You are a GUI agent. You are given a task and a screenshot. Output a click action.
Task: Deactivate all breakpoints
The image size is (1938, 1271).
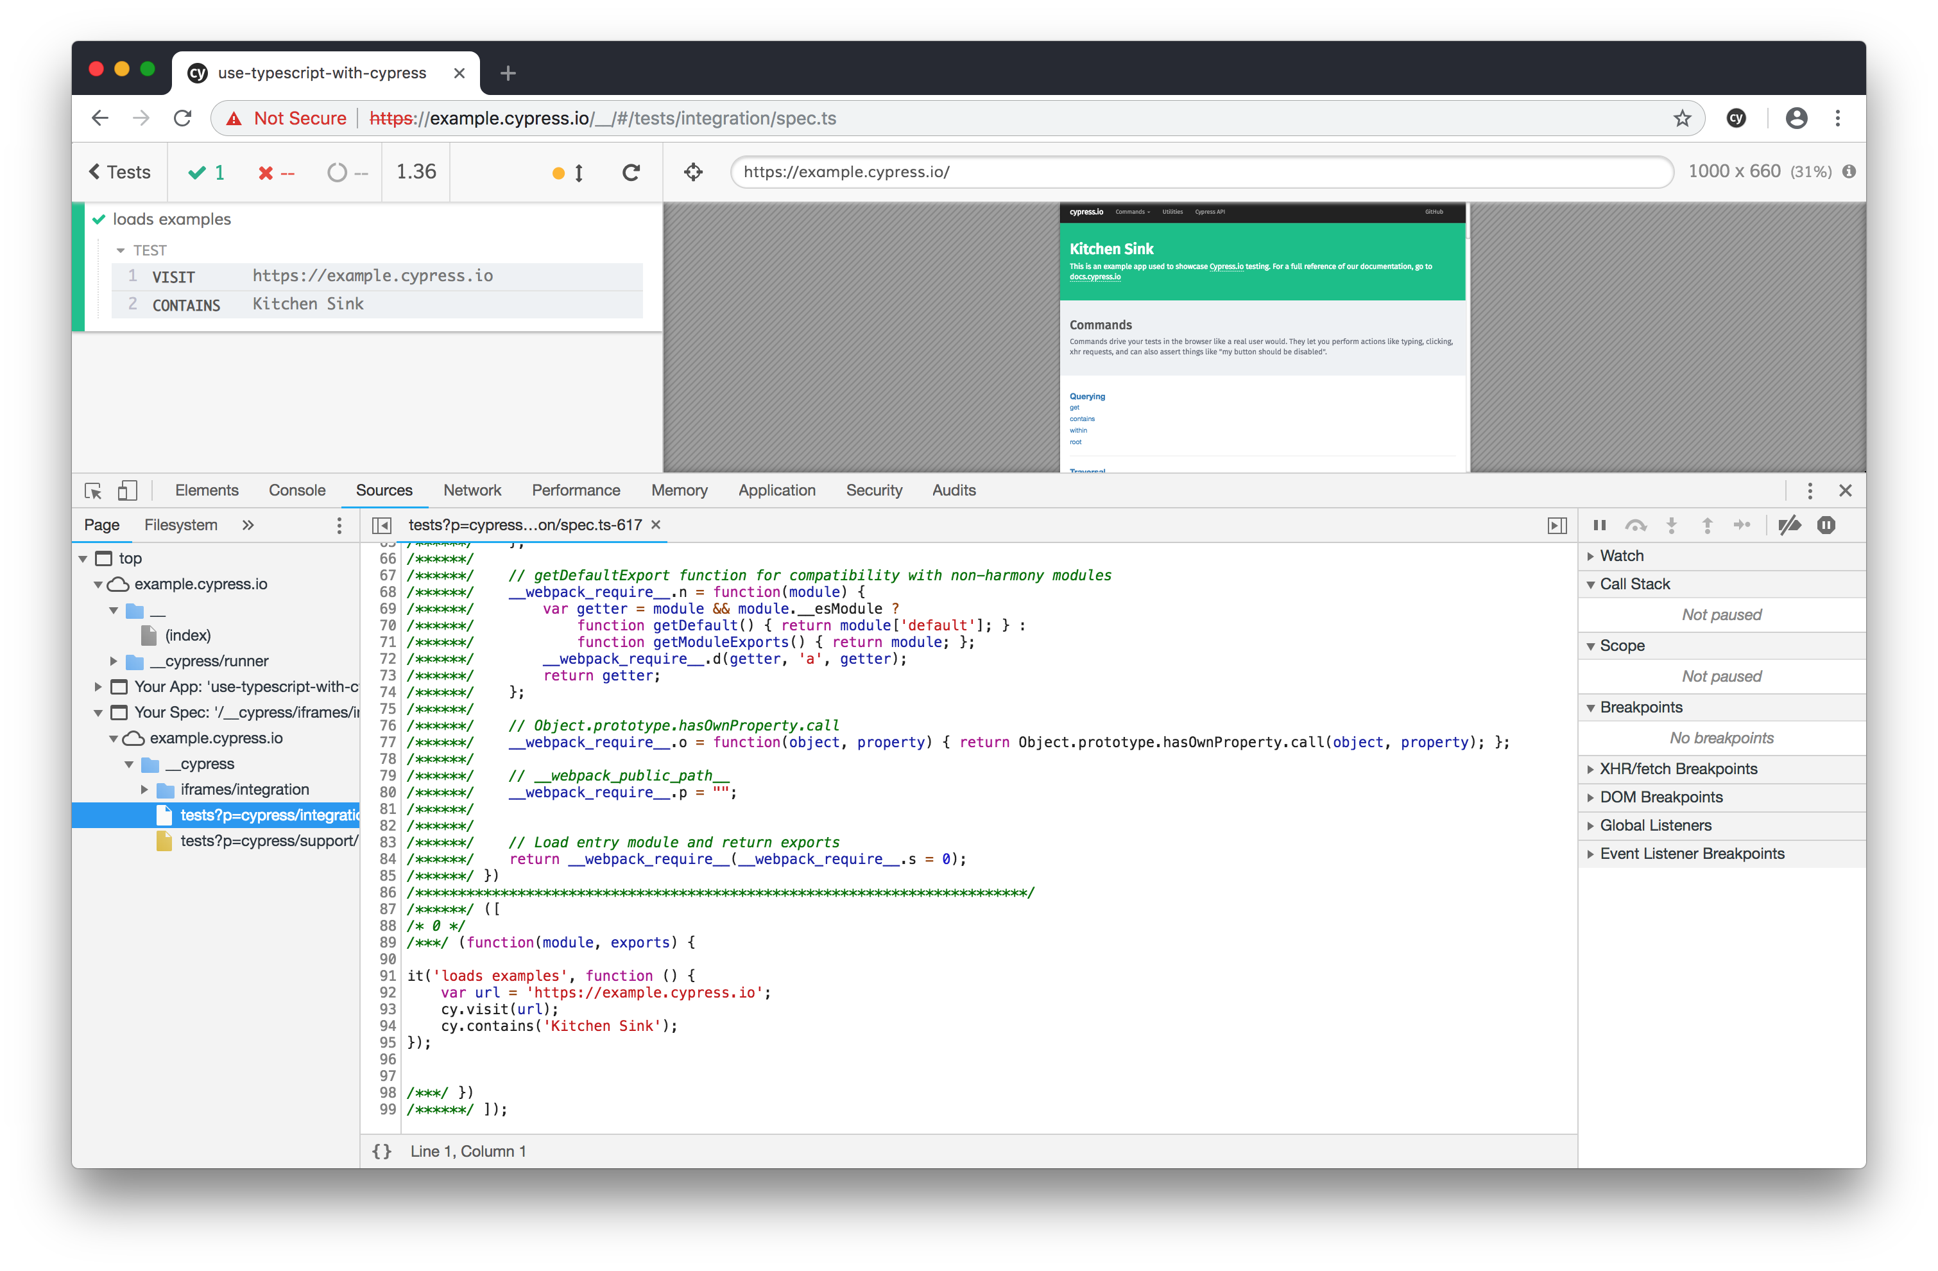coord(1789,526)
